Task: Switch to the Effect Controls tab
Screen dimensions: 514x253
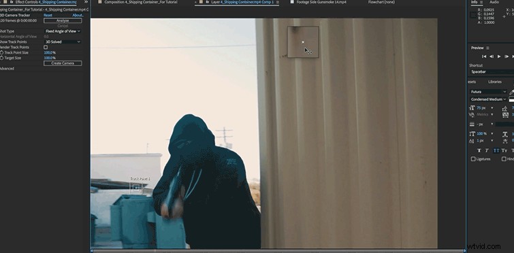Action: pos(45,2)
